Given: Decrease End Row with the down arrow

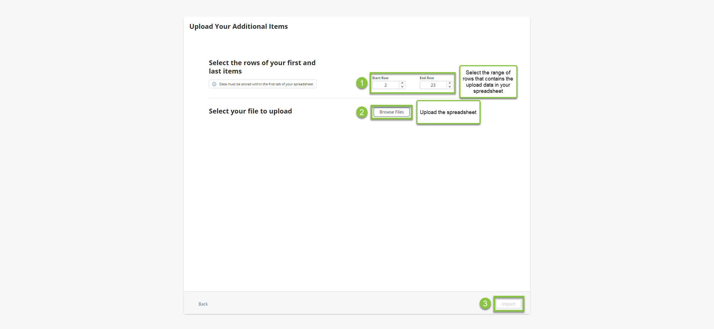Looking at the screenshot, I should (450, 87).
